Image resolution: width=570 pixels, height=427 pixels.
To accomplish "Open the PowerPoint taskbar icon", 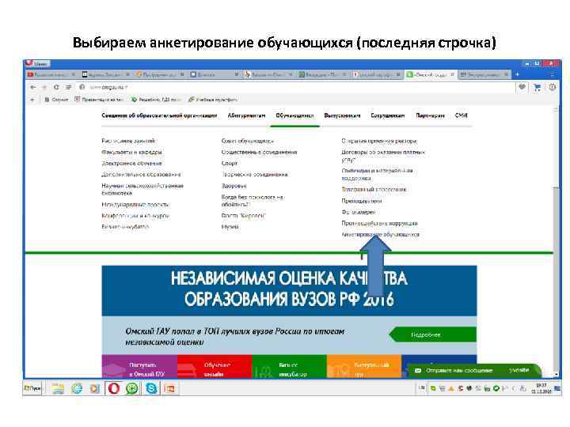I will (x=169, y=388).
